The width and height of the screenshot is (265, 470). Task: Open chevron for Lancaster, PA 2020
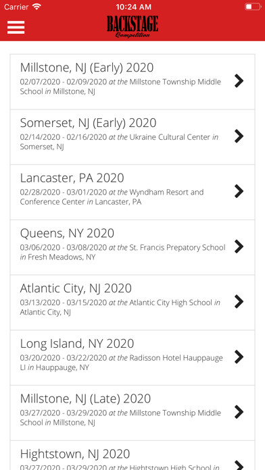coord(239,191)
